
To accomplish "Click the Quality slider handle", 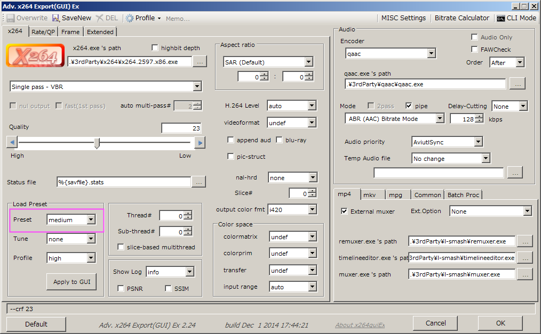I will (97, 143).
